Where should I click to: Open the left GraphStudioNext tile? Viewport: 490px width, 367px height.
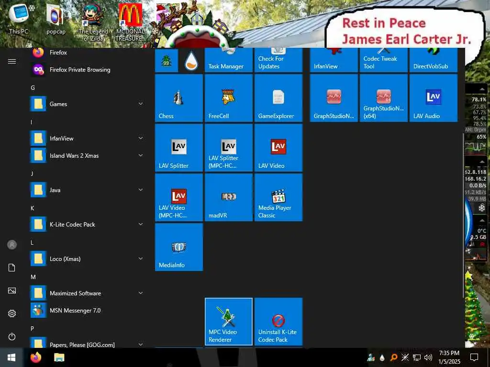point(334,98)
